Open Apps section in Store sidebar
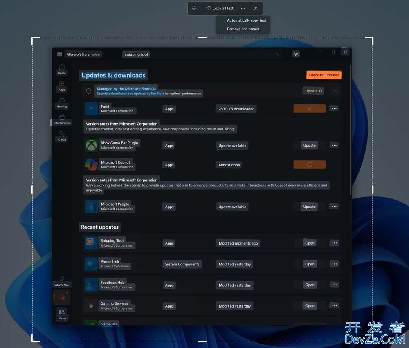This screenshot has width=409, height=348. tap(62, 86)
